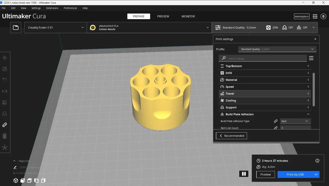Select the Mirror tool
The width and height of the screenshot is (329, 186).
point(5,91)
